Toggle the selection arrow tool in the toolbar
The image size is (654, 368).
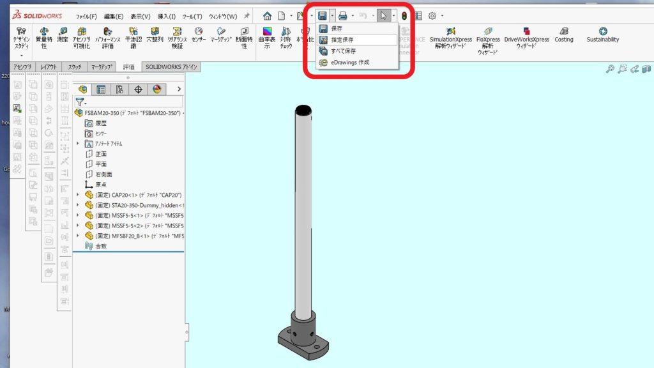click(x=383, y=15)
